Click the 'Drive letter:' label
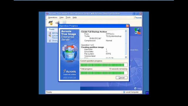This screenshot has height=106, width=188. 89,52
